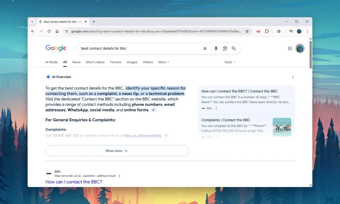
Task: Open the tab search chevron
Action: [32, 21]
